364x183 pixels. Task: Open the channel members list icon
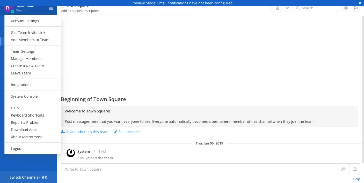[x=276, y=8]
